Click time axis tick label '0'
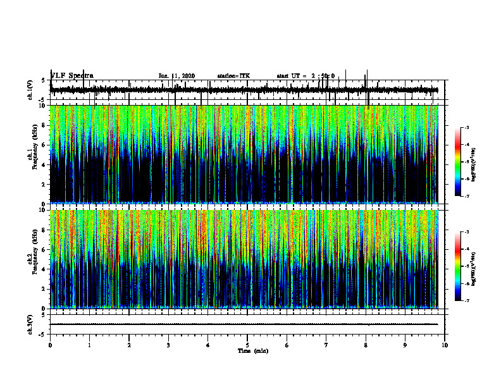Screen dimensions: 501x387 coord(50,345)
